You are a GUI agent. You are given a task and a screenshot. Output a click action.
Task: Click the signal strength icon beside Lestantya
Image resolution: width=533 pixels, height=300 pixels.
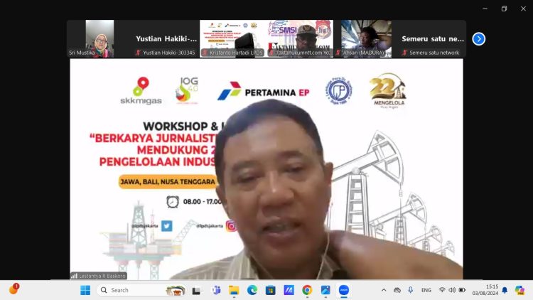click(74, 276)
